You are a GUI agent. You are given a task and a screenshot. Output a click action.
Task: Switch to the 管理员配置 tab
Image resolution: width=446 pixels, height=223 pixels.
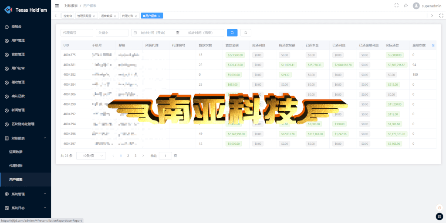point(86,16)
